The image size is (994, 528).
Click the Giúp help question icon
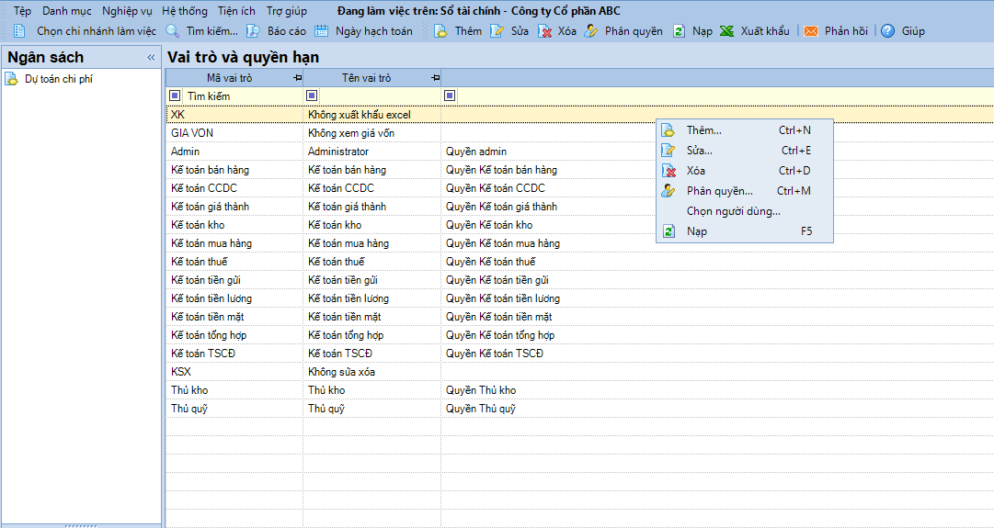[888, 31]
